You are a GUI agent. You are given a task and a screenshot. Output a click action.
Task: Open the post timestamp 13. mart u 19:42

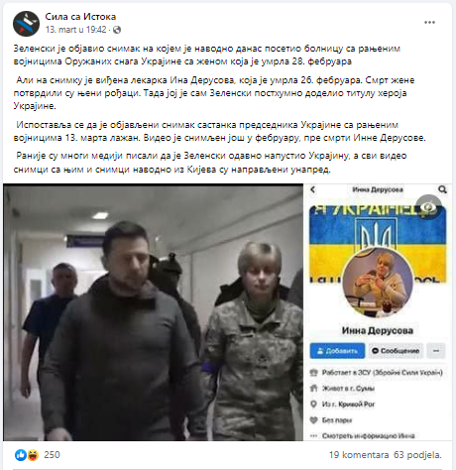(x=76, y=30)
